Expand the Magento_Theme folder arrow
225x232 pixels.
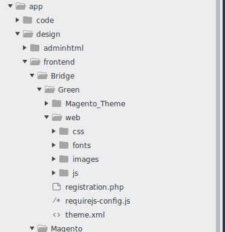click(47, 103)
